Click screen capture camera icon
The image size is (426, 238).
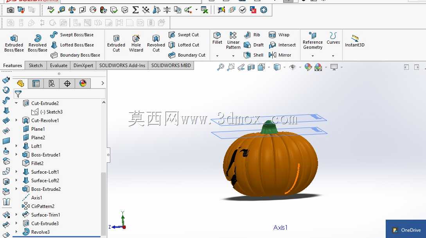click(x=10, y=10)
